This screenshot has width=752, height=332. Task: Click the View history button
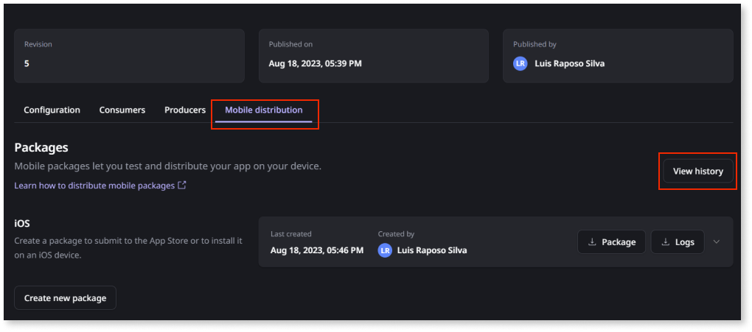pyautogui.click(x=697, y=171)
